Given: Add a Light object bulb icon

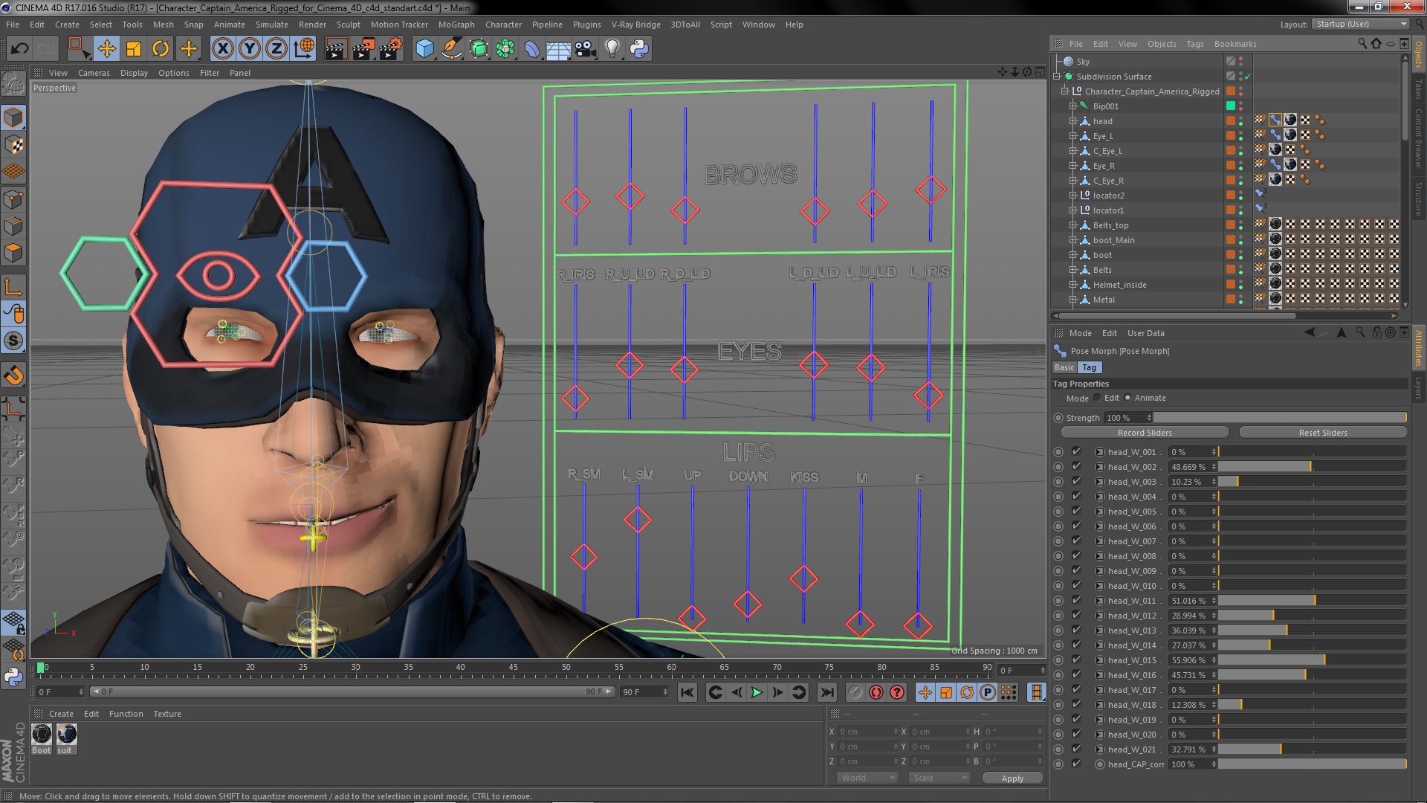Looking at the screenshot, I should click(x=612, y=49).
